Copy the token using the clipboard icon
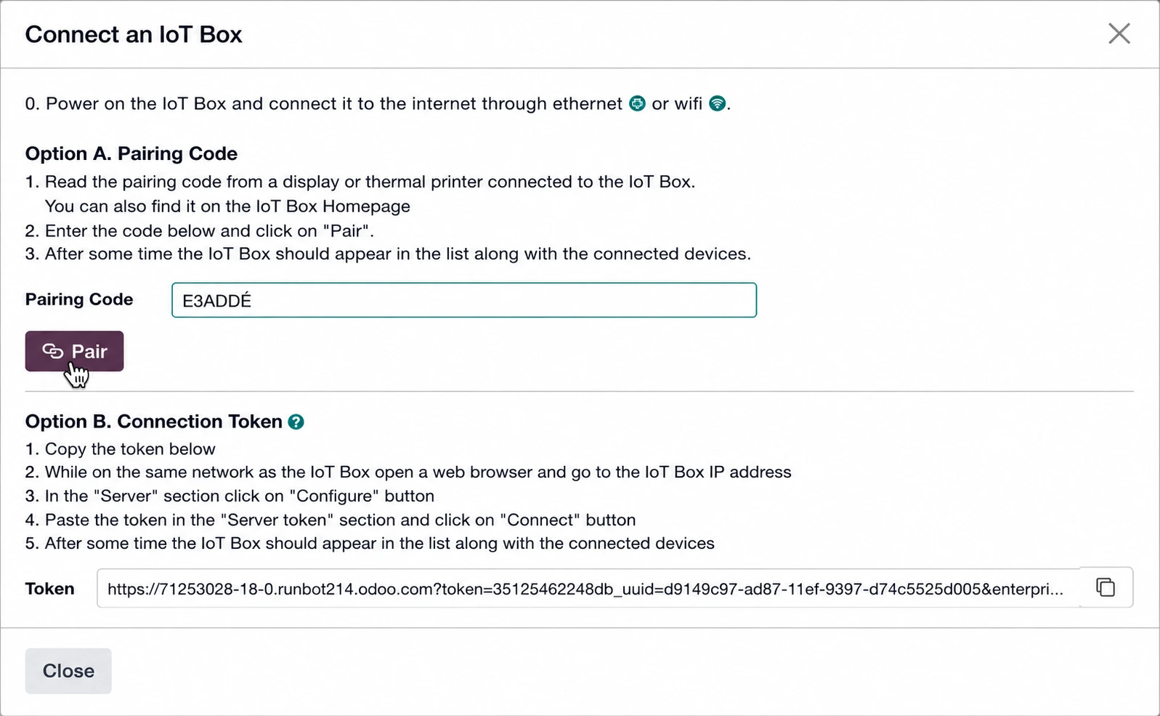This screenshot has width=1160, height=716. pyautogui.click(x=1106, y=587)
